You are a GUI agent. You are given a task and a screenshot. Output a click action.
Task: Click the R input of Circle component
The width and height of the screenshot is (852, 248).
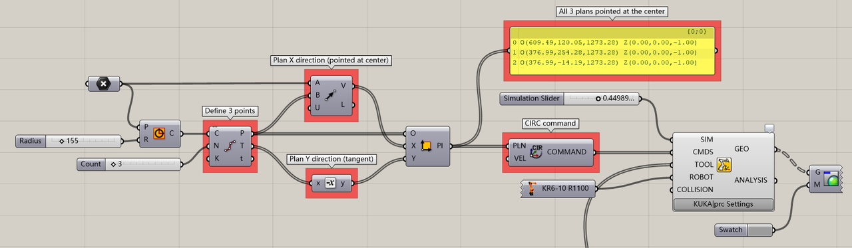click(145, 140)
